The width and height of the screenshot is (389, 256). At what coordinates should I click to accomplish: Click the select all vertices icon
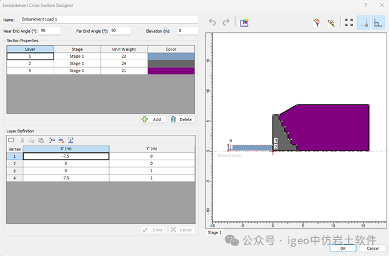point(11,140)
